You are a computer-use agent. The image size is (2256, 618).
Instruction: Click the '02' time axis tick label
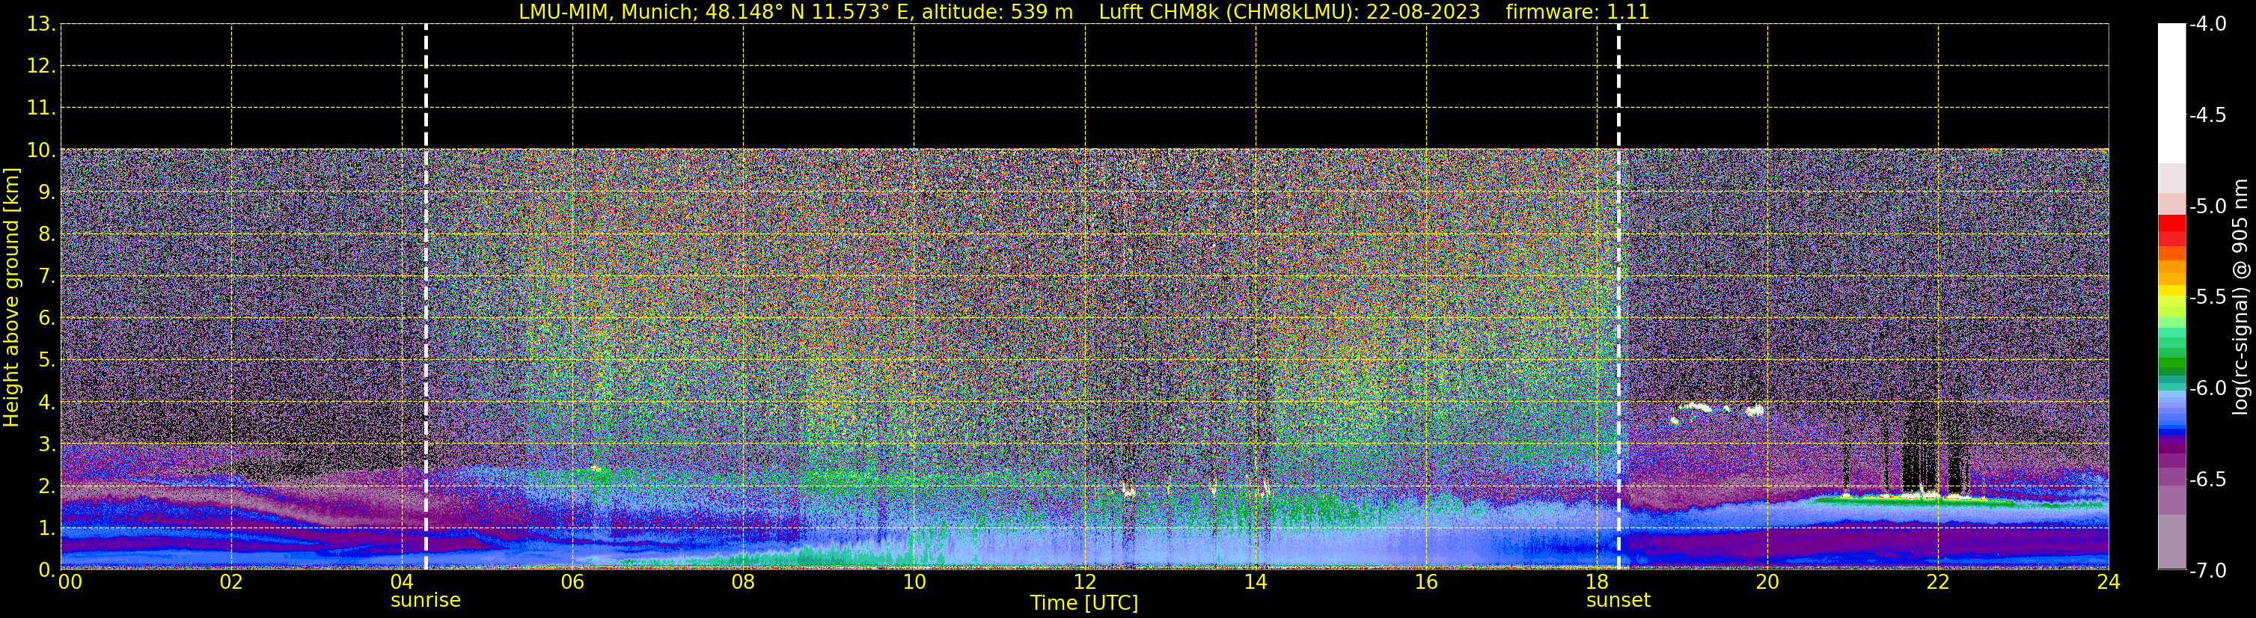click(x=231, y=582)
